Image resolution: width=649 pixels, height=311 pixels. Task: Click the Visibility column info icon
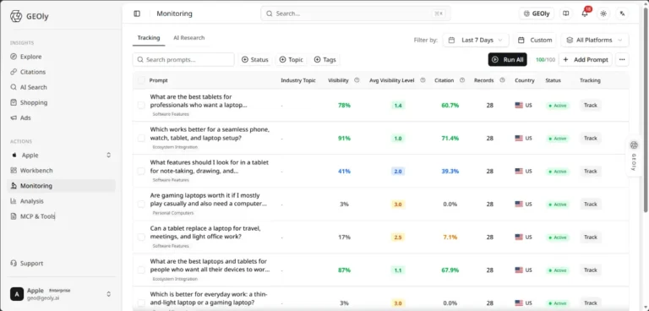357,80
